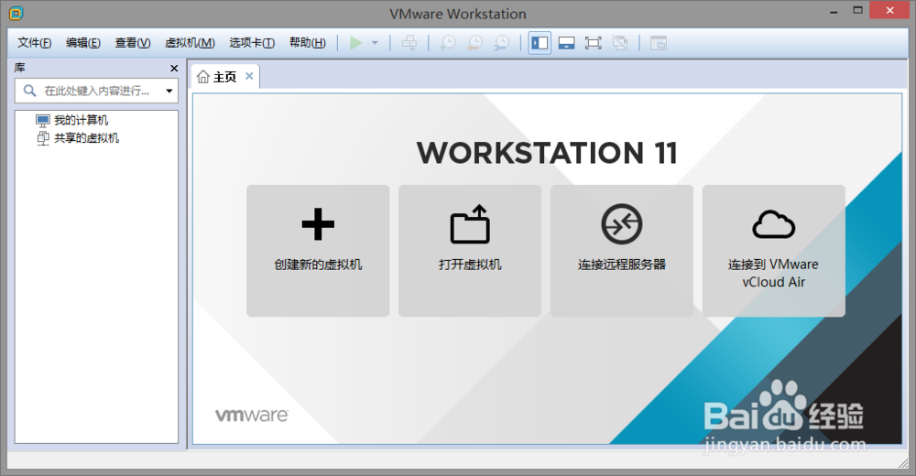Screen dimensions: 916x476
Task: Click the library search magnifier icon
Action: tap(29, 91)
